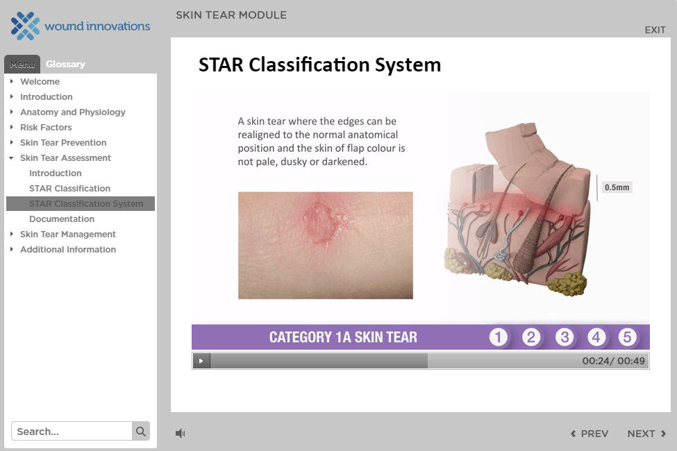Viewport: 677px width, 451px height.
Task: Click the search magnifier icon
Action: (x=140, y=431)
